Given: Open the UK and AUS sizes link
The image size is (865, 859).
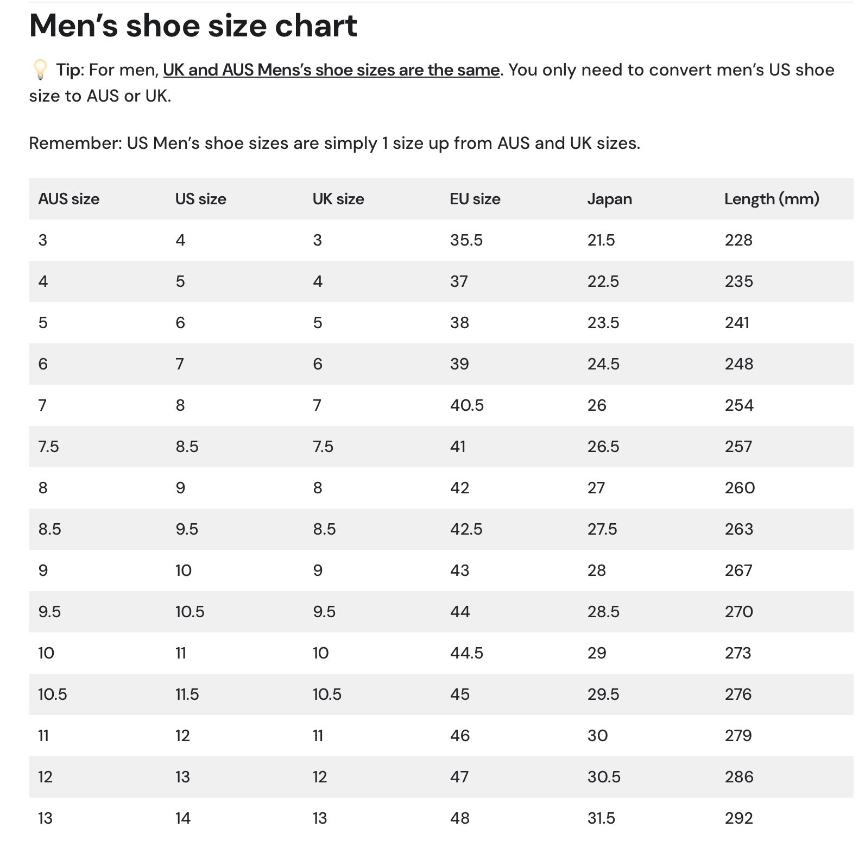Looking at the screenshot, I should (x=331, y=70).
